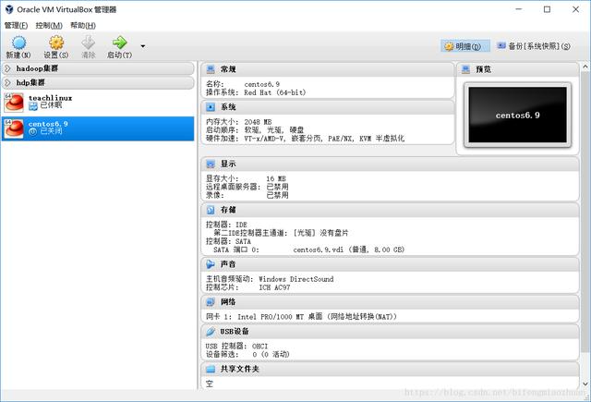The image size is (591, 402).
Task: Expand the hadoop集群 group chevron
Action: click(7, 68)
